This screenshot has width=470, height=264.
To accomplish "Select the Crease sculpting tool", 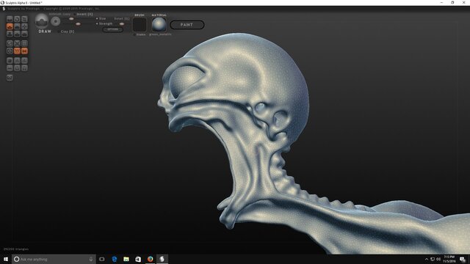I will point(10,19).
